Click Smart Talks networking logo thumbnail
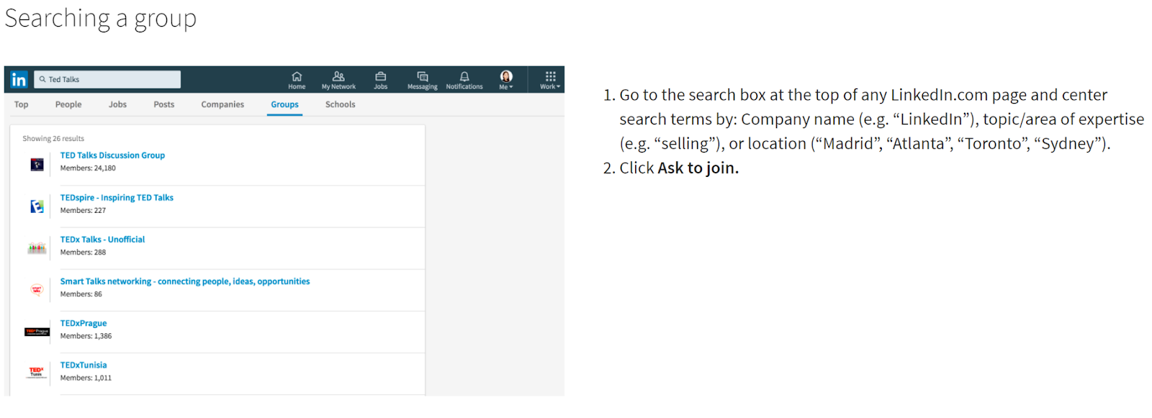This screenshot has height=418, width=1152. (x=37, y=290)
